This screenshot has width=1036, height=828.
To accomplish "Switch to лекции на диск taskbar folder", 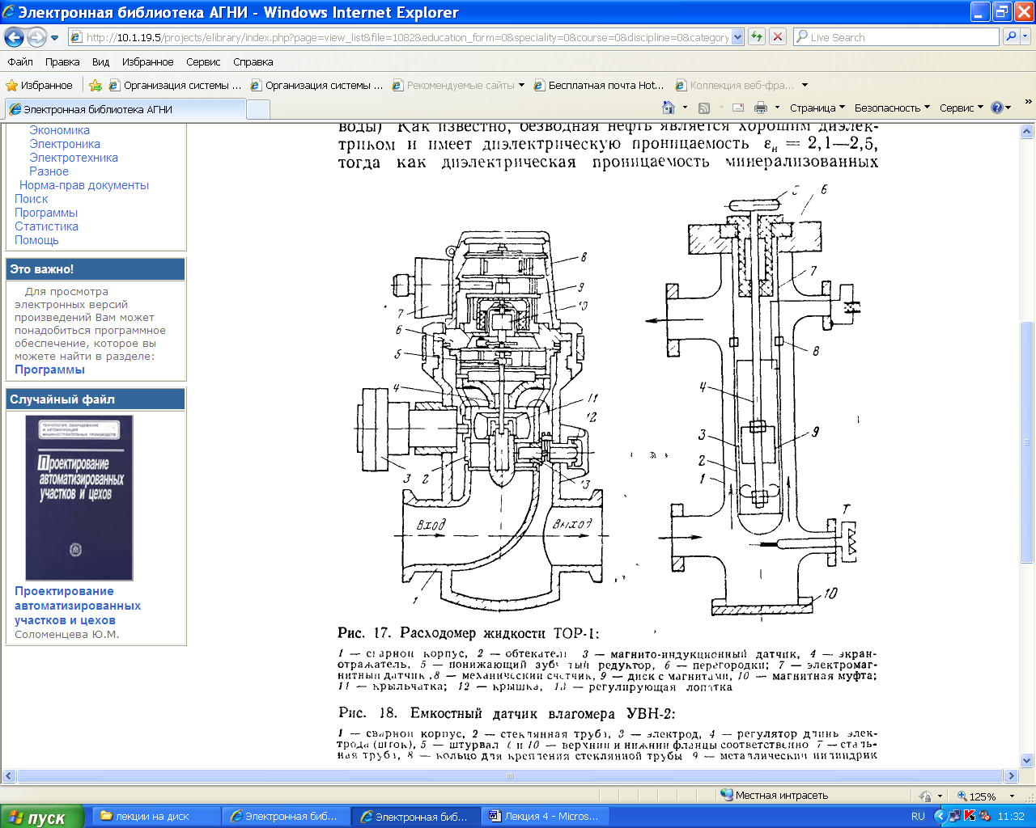I will point(155,817).
